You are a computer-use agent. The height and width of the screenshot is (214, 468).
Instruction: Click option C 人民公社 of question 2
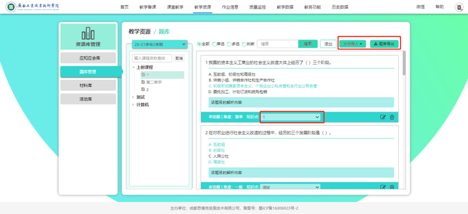point(218,156)
